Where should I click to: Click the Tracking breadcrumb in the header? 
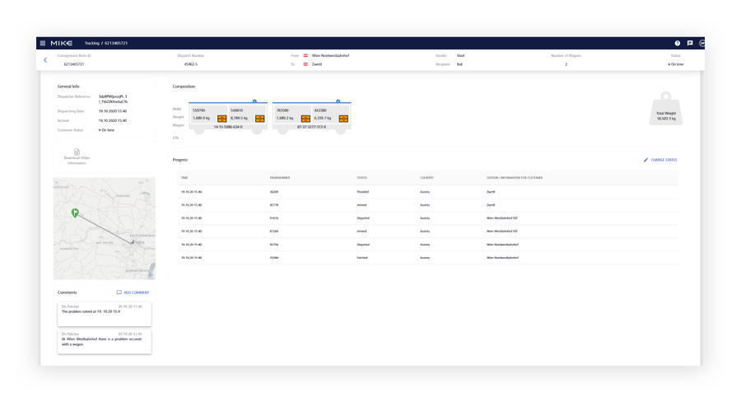pos(91,43)
